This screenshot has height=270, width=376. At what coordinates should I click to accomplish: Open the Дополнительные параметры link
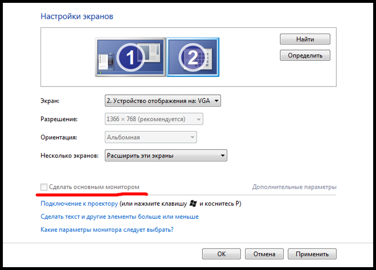pos(294,186)
